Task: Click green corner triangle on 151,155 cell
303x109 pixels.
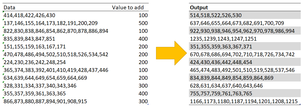Action: pyautogui.click(x=3, y=43)
